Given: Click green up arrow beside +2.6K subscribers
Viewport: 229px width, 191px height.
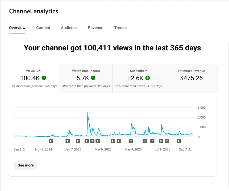Looking at the screenshot, I should pos(148,78).
